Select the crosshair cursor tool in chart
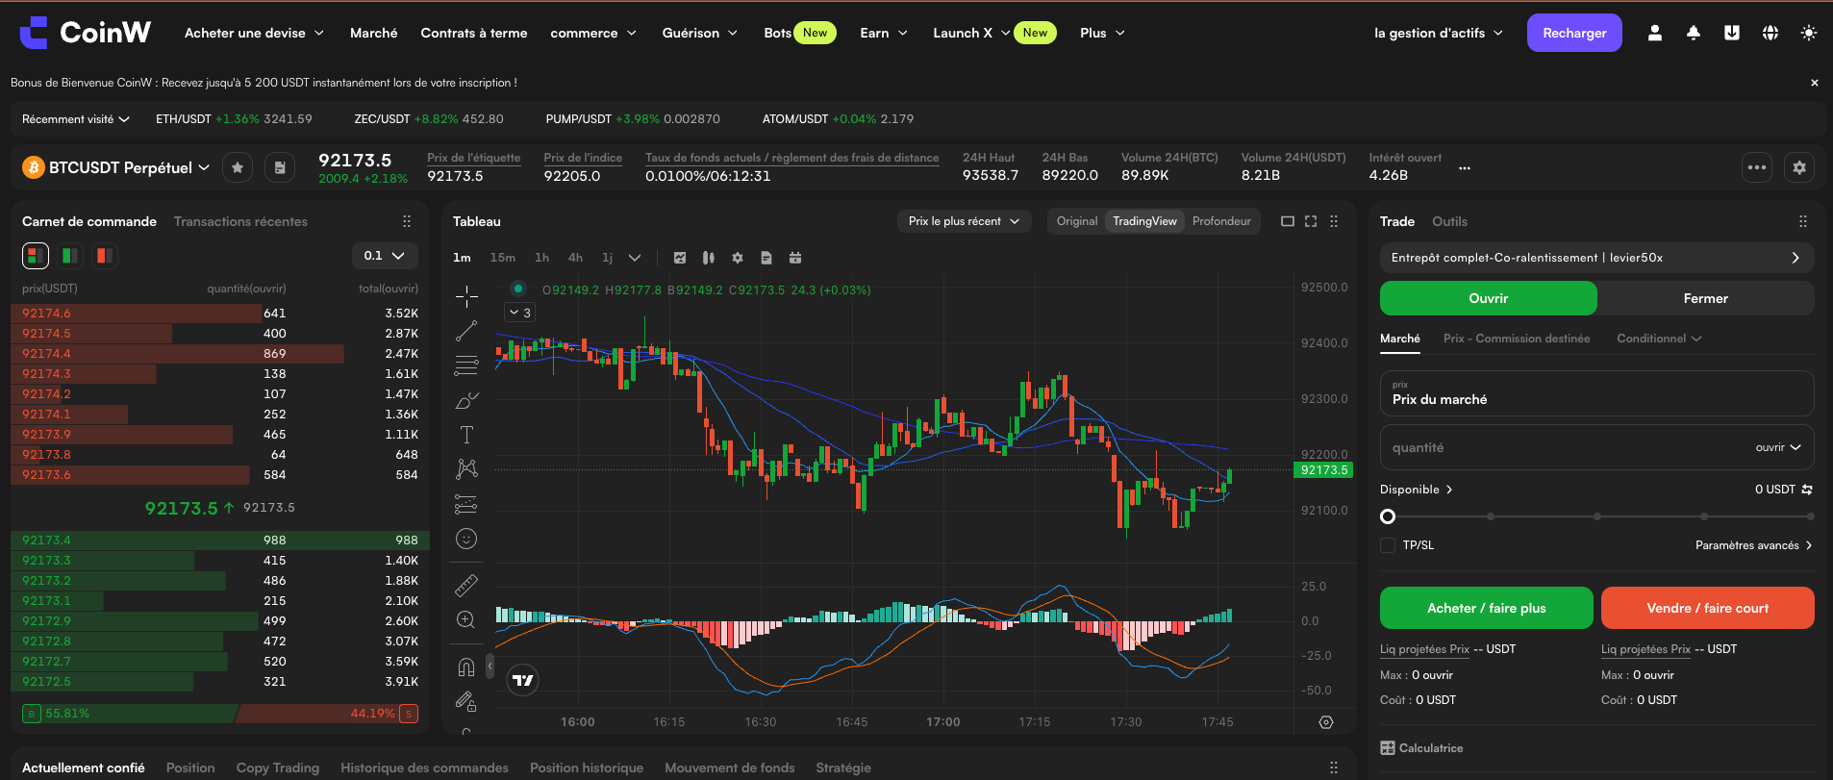1833x780 pixels. [466, 296]
